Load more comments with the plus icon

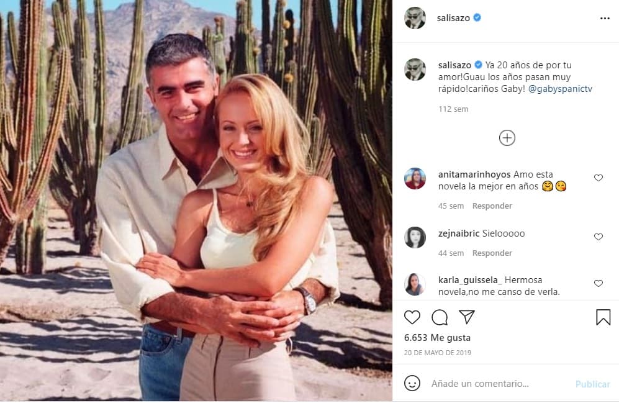(507, 138)
